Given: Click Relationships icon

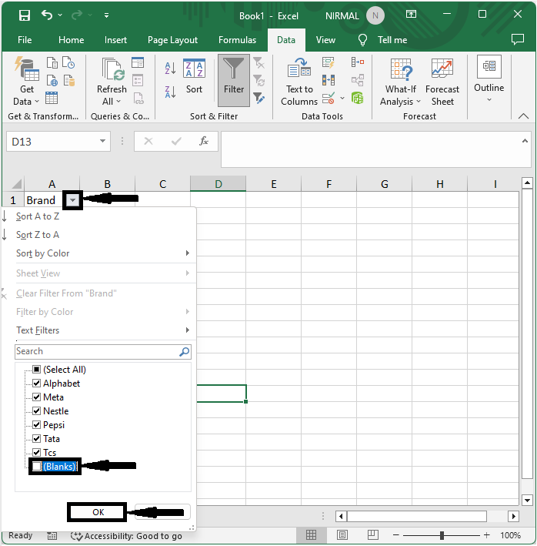Looking at the screenshot, I should [x=358, y=80].
